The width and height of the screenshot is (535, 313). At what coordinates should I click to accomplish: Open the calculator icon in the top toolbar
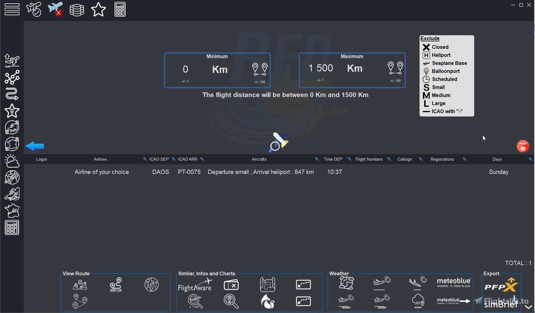click(x=120, y=9)
